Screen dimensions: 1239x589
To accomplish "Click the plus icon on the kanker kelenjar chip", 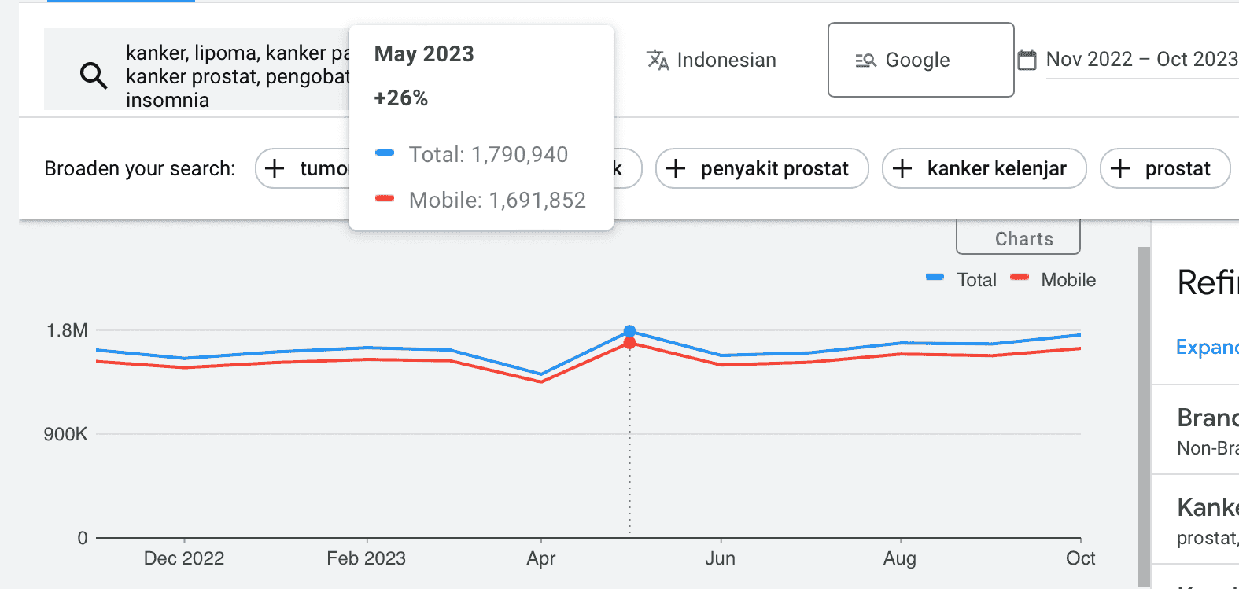I will [x=902, y=168].
